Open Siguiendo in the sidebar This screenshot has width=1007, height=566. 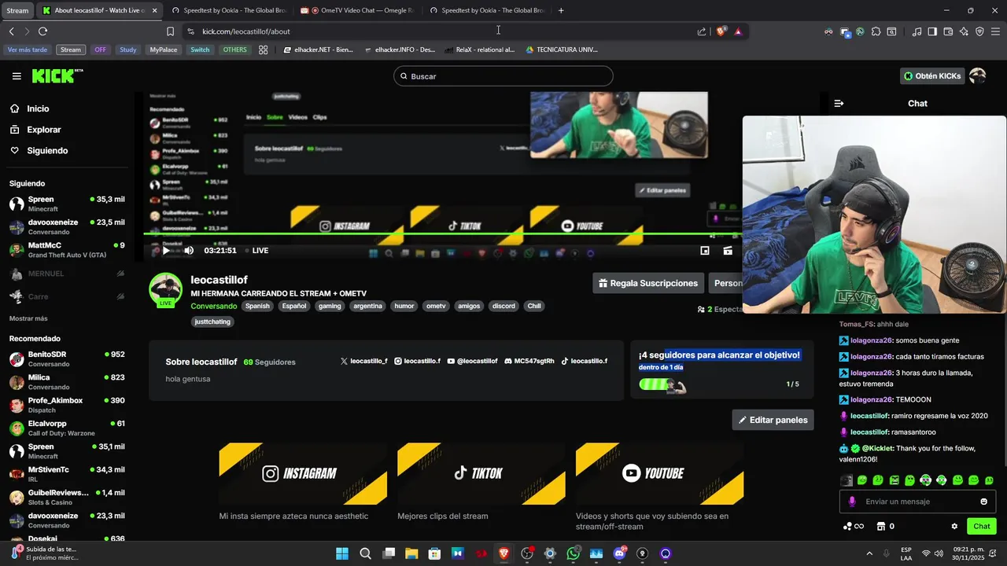(x=47, y=150)
